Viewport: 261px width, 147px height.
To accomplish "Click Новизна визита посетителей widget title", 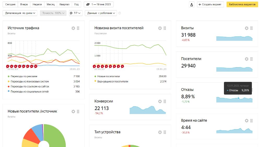I will tap(119, 28).
